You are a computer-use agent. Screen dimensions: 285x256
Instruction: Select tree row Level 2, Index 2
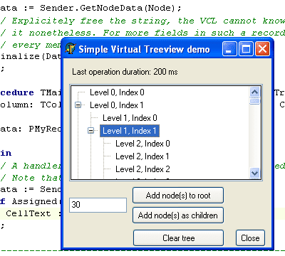click(x=142, y=169)
